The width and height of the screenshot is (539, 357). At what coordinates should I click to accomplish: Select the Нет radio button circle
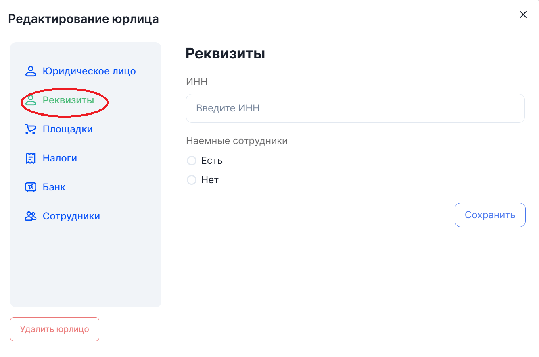click(191, 180)
